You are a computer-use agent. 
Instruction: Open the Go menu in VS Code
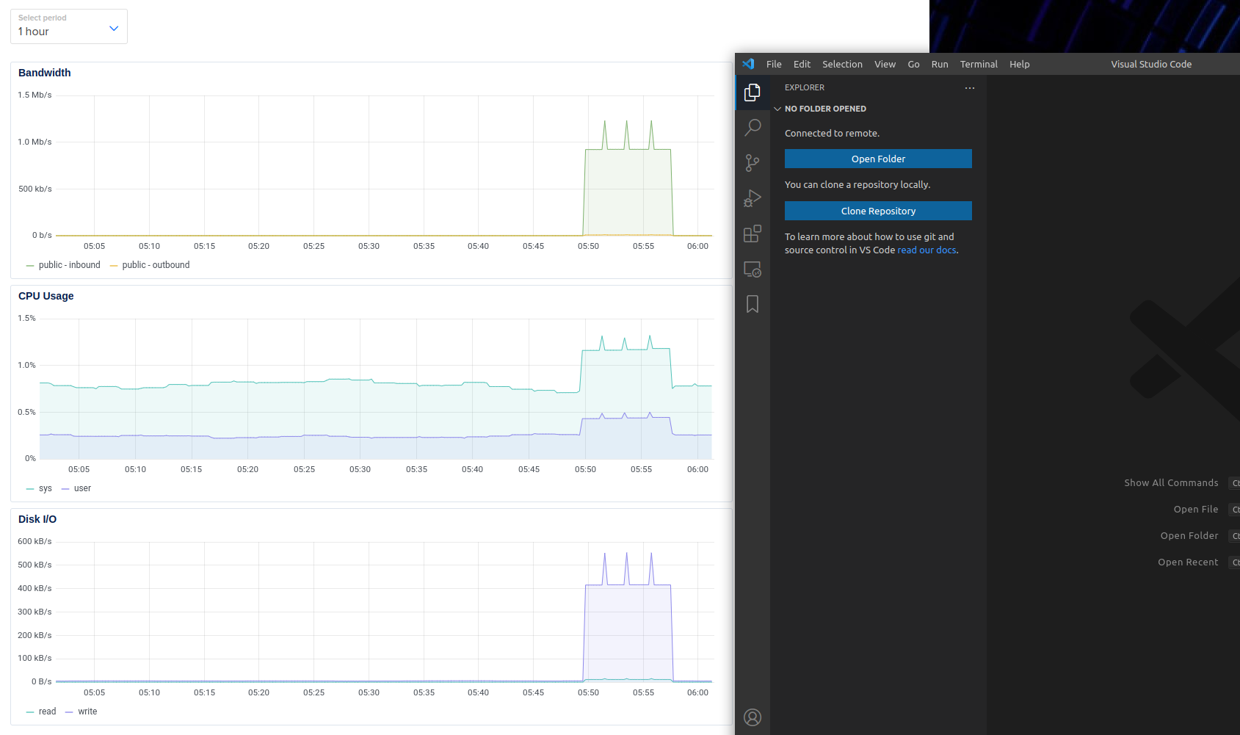click(913, 64)
